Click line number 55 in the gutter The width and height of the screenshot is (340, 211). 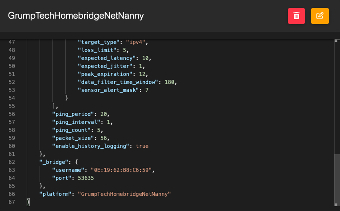click(x=12, y=106)
